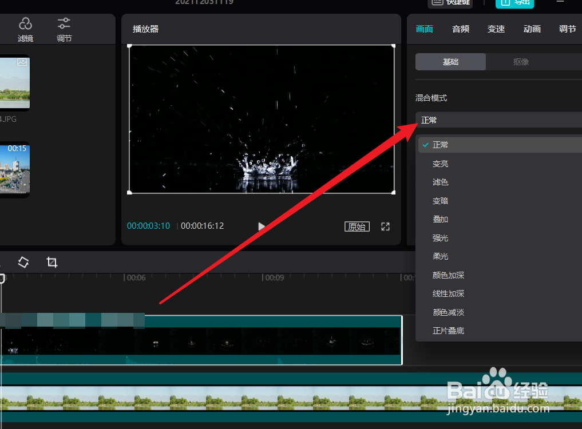Open the 调节 adjustment icon in media toolbar
Viewport: 582px width, 429px height.
click(x=64, y=29)
